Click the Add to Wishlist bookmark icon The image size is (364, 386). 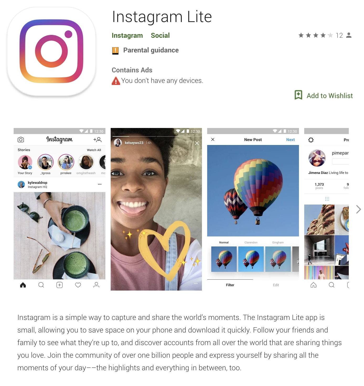tap(298, 95)
